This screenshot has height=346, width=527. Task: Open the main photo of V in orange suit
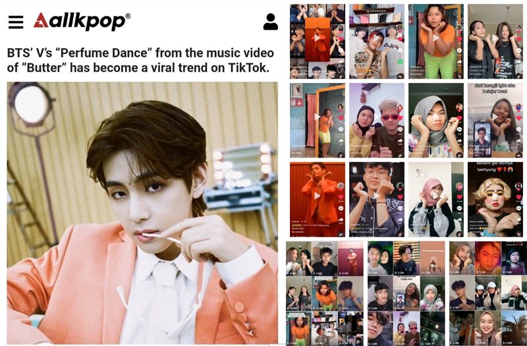(142, 213)
